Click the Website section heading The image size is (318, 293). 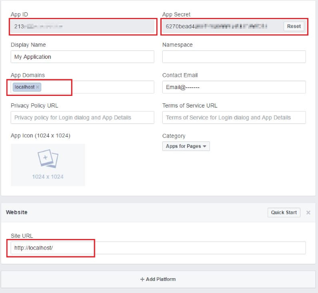point(17,212)
